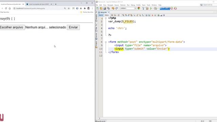Switch to History view in editor
This screenshot has height=122, width=217.
[x=106, y=15]
